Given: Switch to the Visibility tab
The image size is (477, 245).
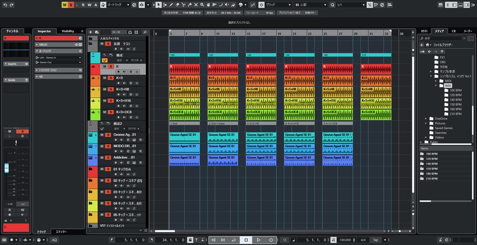Looking at the screenshot, I should (x=68, y=31).
